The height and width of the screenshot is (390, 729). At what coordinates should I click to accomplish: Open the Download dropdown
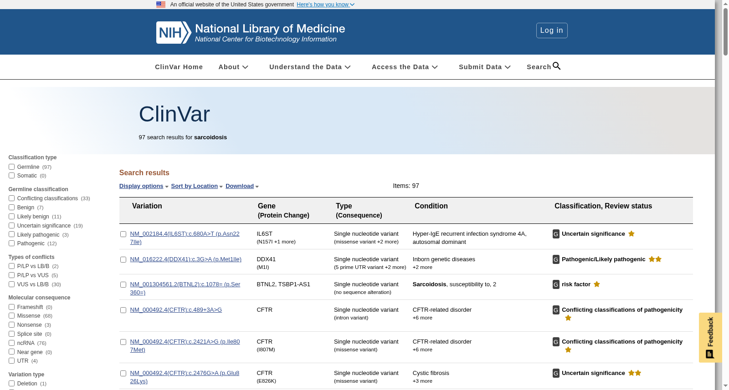[x=242, y=186]
